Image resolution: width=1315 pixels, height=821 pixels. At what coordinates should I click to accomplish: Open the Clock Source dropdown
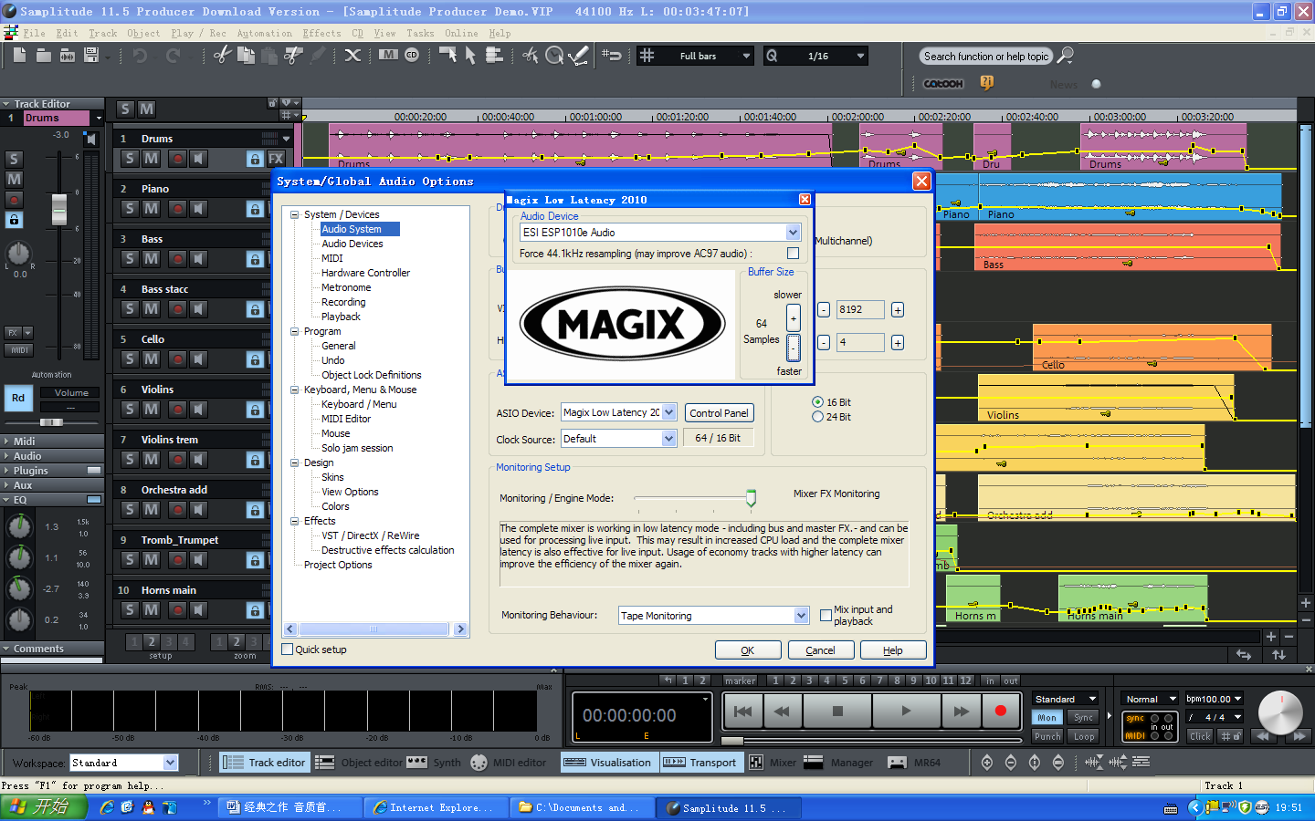coord(668,439)
